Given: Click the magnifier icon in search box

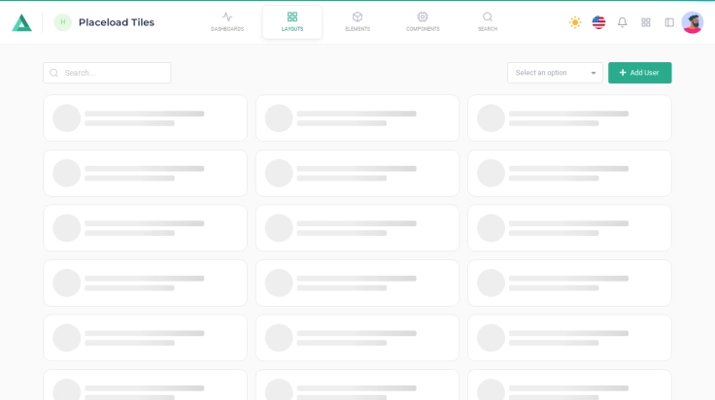Looking at the screenshot, I should tap(54, 73).
